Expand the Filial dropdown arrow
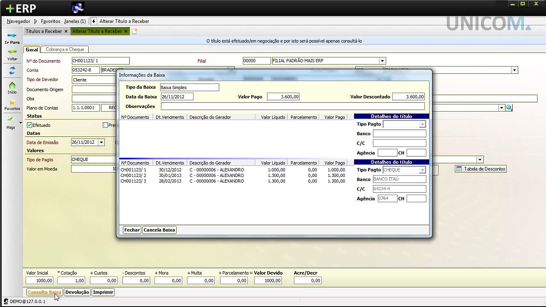The height and width of the screenshot is (307, 546). (382, 61)
